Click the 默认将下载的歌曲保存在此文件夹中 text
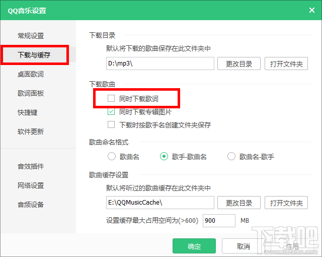The image size is (322, 257). [158, 48]
